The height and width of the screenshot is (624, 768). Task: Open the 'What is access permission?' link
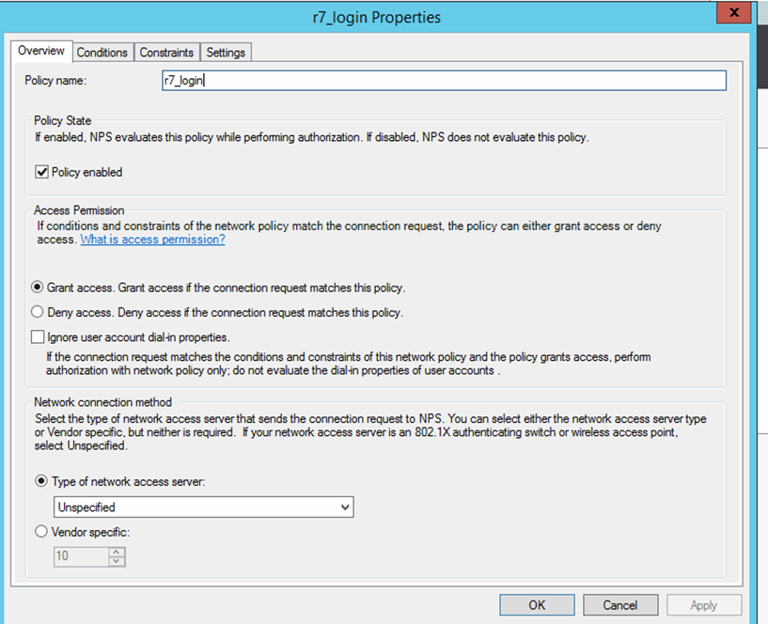(x=152, y=240)
